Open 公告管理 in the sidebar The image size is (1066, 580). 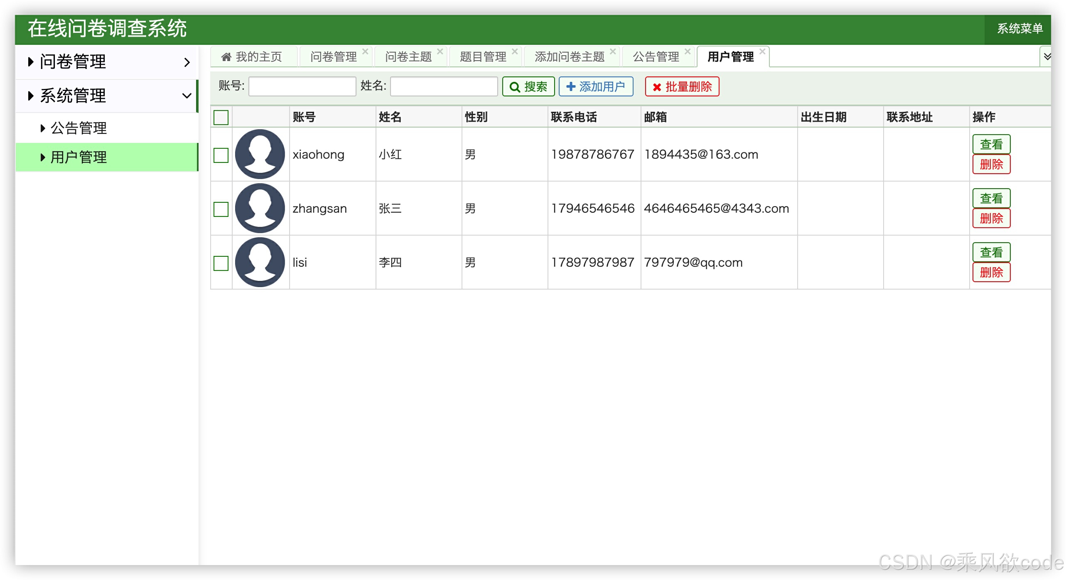tap(79, 128)
